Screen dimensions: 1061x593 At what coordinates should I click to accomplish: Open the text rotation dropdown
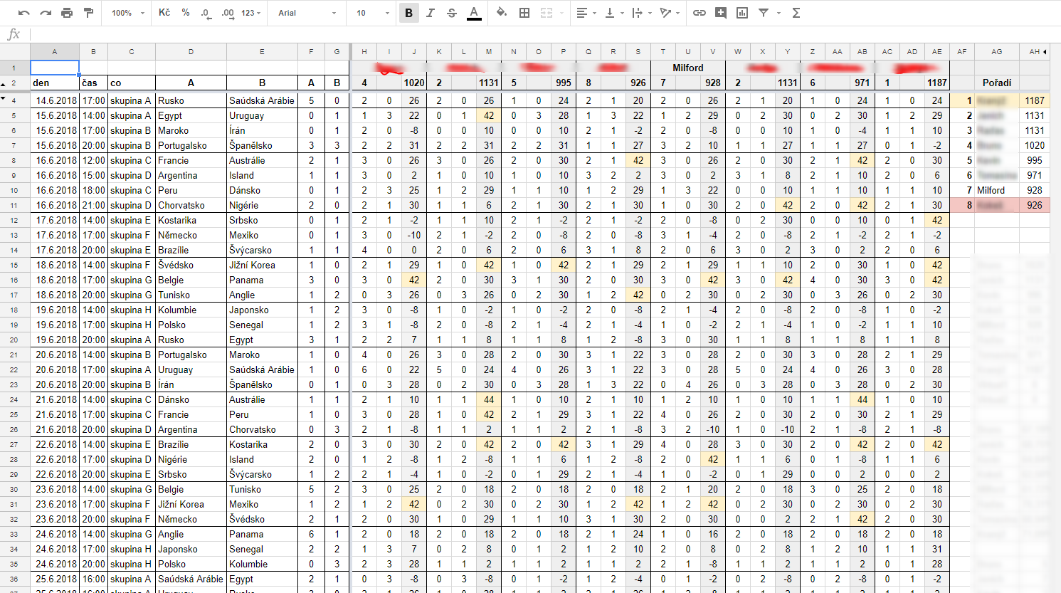point(669,13)
